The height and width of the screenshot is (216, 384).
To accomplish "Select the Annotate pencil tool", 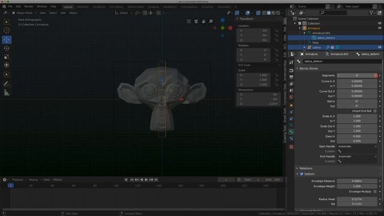I will pos(7,84).
